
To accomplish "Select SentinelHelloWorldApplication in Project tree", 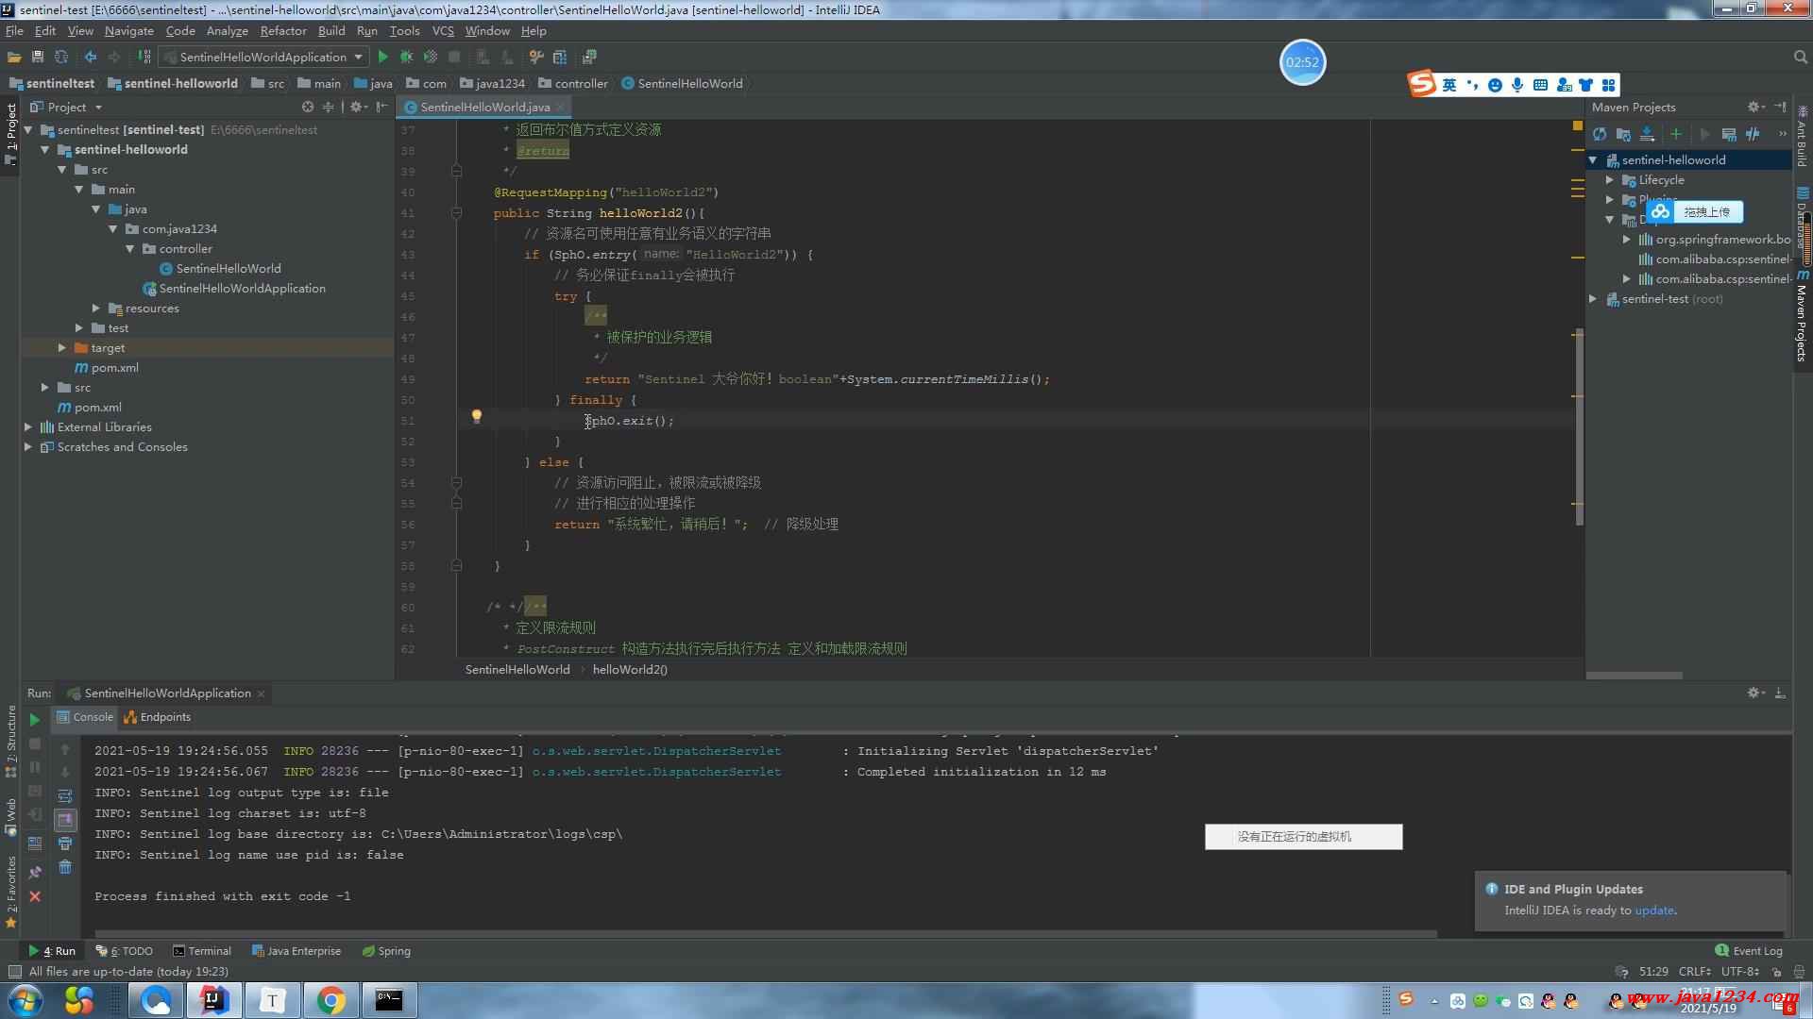I will tap(234, 289).
